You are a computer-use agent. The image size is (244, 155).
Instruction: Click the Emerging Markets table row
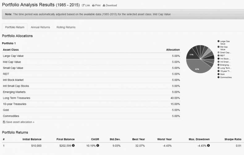91,92
